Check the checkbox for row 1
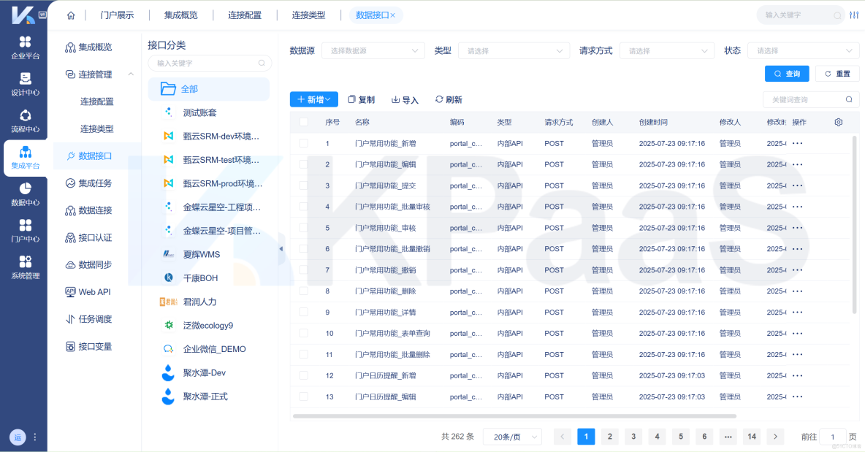The width and height of the screenshot is (865, 452). point(304,143)
